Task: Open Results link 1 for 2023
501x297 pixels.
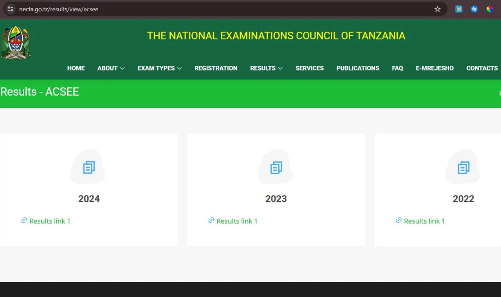Action: point(237,221)
